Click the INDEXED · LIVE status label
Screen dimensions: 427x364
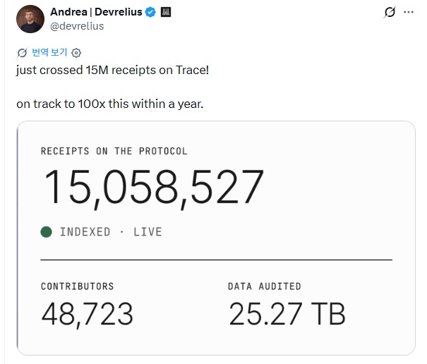111,232
